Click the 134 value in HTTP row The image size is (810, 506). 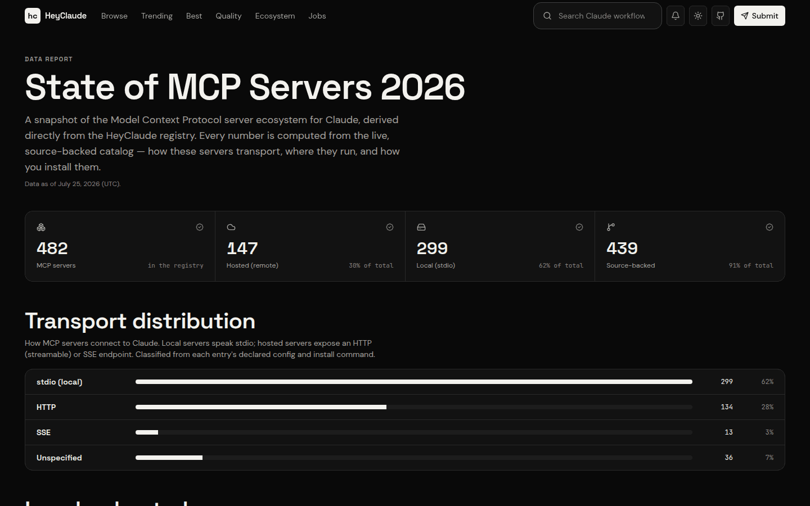[x=727, y=407]
